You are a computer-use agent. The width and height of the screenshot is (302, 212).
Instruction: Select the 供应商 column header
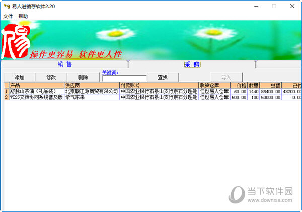click(x=92, y=85)
